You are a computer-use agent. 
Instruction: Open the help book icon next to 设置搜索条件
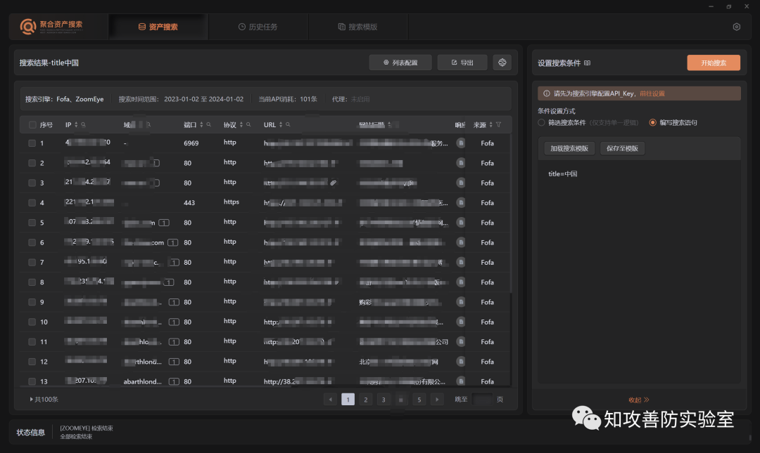588,63
